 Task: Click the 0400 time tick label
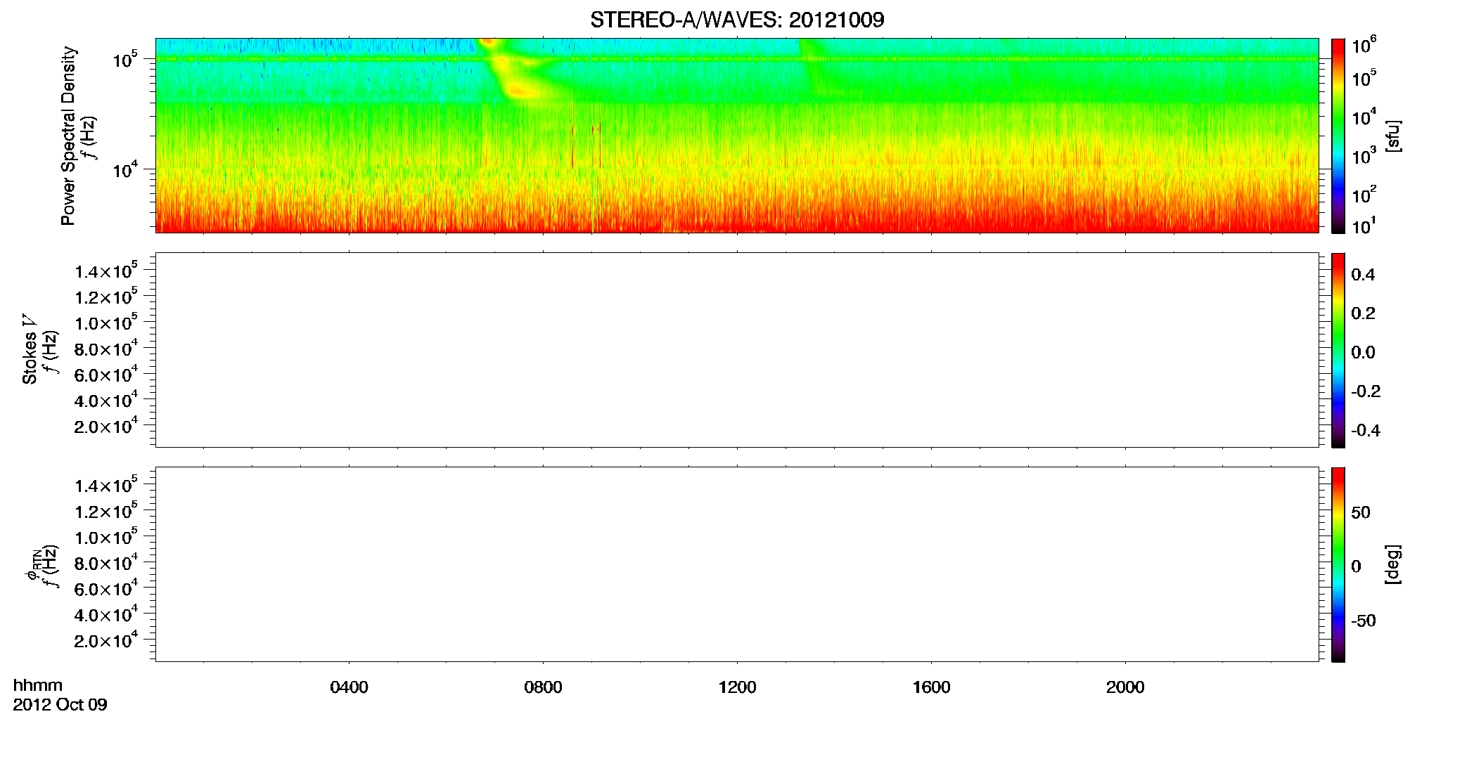(x=349, y=687)
